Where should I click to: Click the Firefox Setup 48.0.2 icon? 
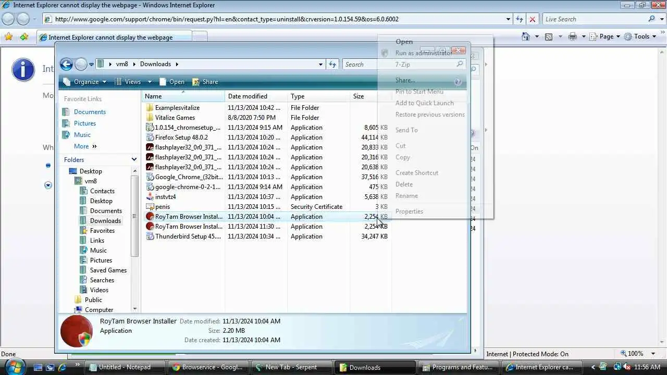click(x=150, y=137)
